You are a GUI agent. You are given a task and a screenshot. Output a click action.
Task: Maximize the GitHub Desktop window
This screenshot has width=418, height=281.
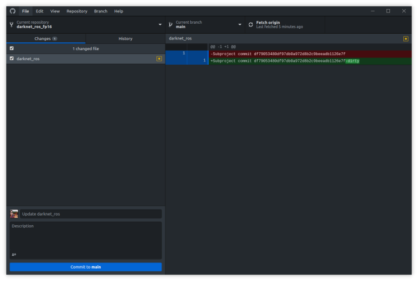[388, 11]
